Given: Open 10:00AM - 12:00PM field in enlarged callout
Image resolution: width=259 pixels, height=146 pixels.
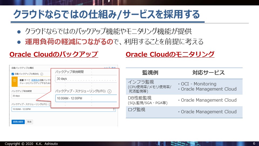Looking at the screenshot, I should 86,98.
